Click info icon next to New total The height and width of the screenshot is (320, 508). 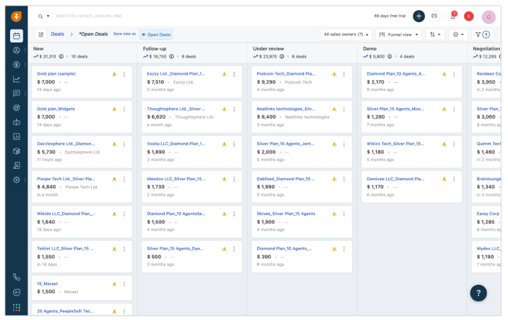61,56
